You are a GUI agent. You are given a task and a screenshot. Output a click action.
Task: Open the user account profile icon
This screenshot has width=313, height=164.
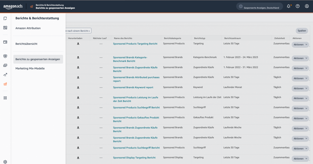(x=307, y=6)
